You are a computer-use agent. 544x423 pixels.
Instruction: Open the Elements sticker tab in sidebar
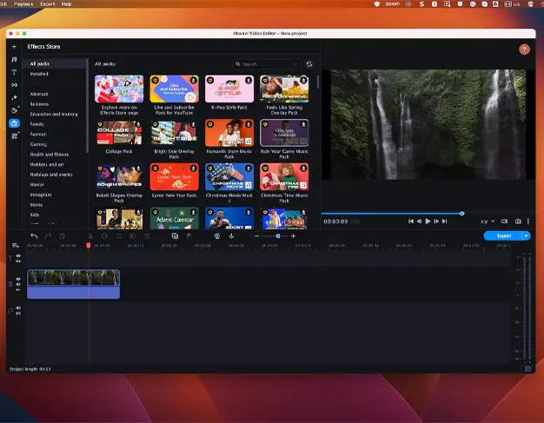(x=14, y=110)
